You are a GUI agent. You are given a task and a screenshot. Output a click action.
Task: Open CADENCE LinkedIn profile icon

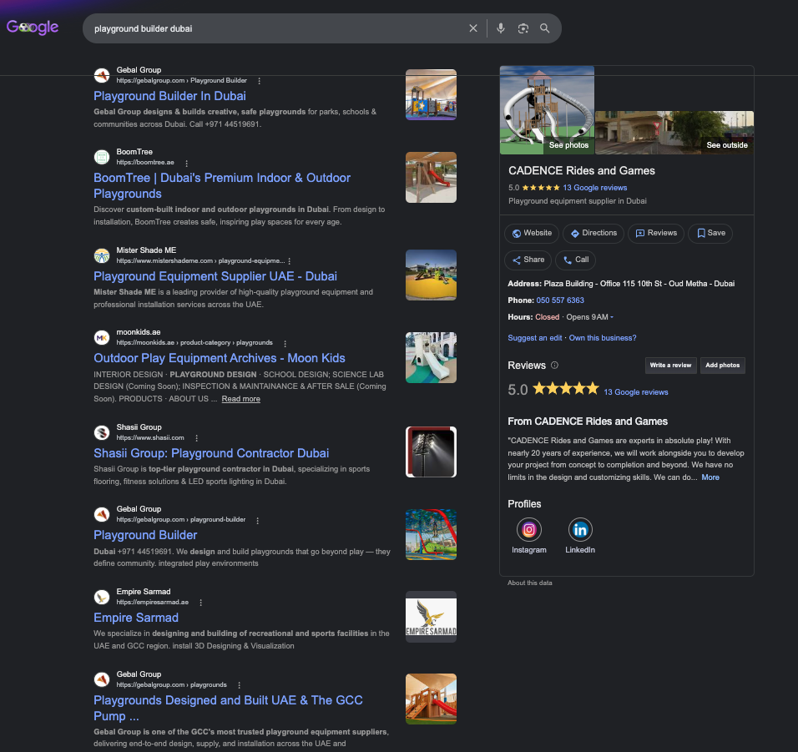pyautogui.click(x=580, y=530)
